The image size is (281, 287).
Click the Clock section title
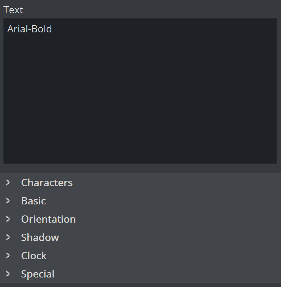(34, 256)
